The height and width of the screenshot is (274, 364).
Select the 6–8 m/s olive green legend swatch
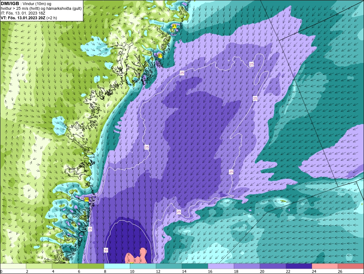click(x=91, y=266)
